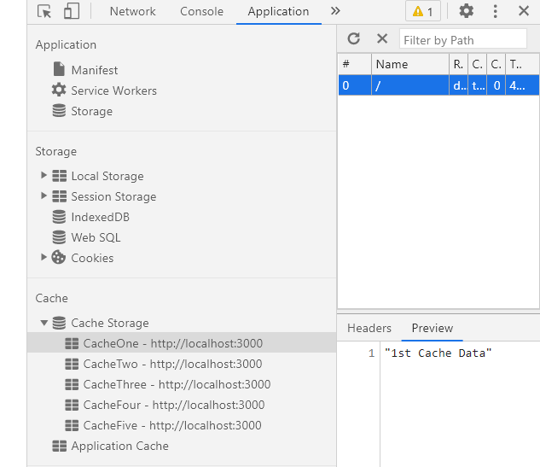
Task: Expand the Session Storage tree node
Action: 44,196
